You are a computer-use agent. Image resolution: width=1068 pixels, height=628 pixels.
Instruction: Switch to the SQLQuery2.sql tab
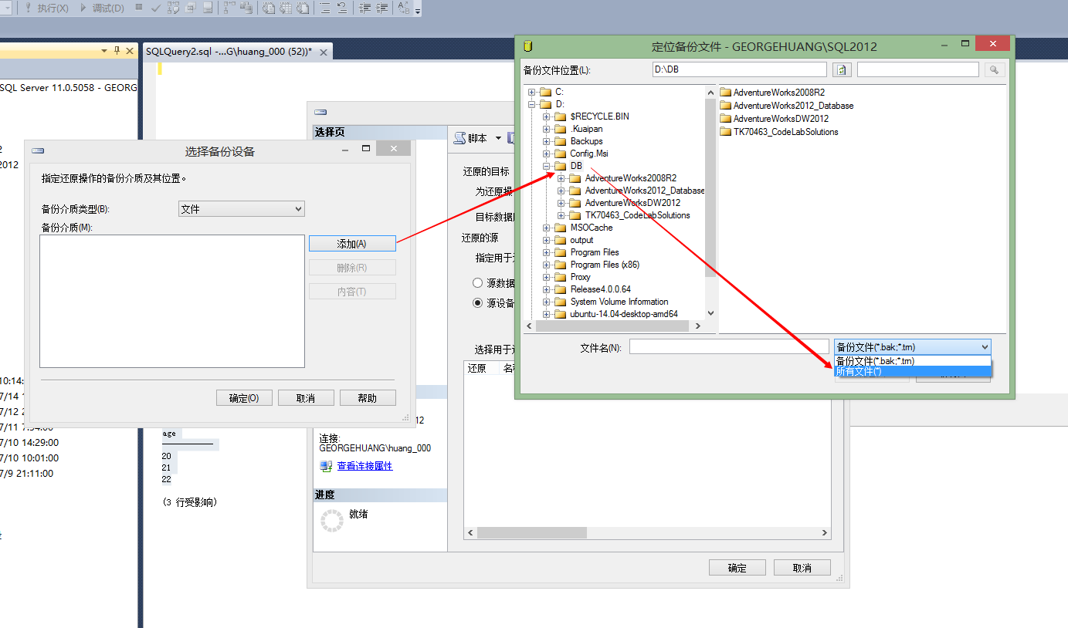(229, 52)
